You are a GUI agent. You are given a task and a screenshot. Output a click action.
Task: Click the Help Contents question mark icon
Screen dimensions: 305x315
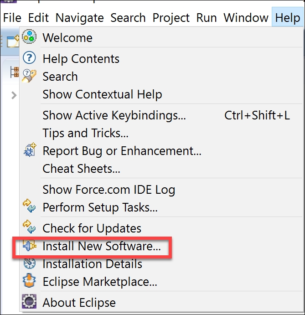coord(29,58)
